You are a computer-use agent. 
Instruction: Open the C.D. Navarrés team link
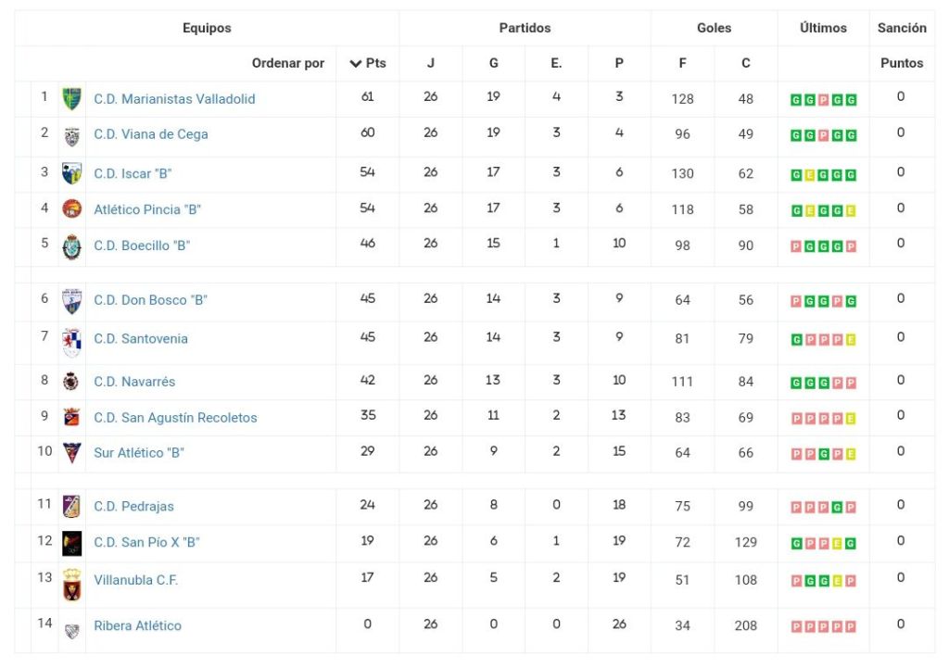point(134,381)
